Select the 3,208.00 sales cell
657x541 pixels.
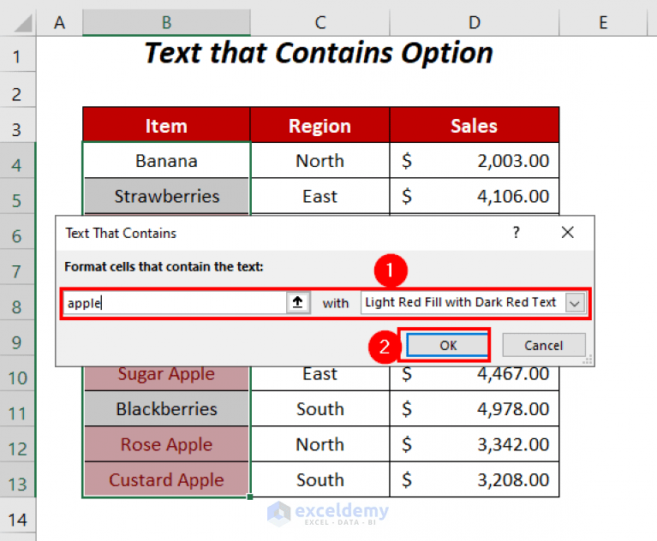tap(475, 480)
